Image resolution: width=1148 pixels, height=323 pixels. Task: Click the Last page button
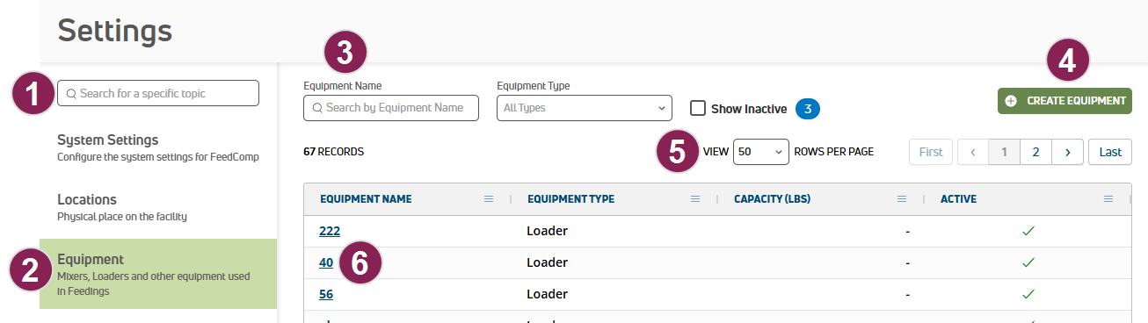(1110, 152)
